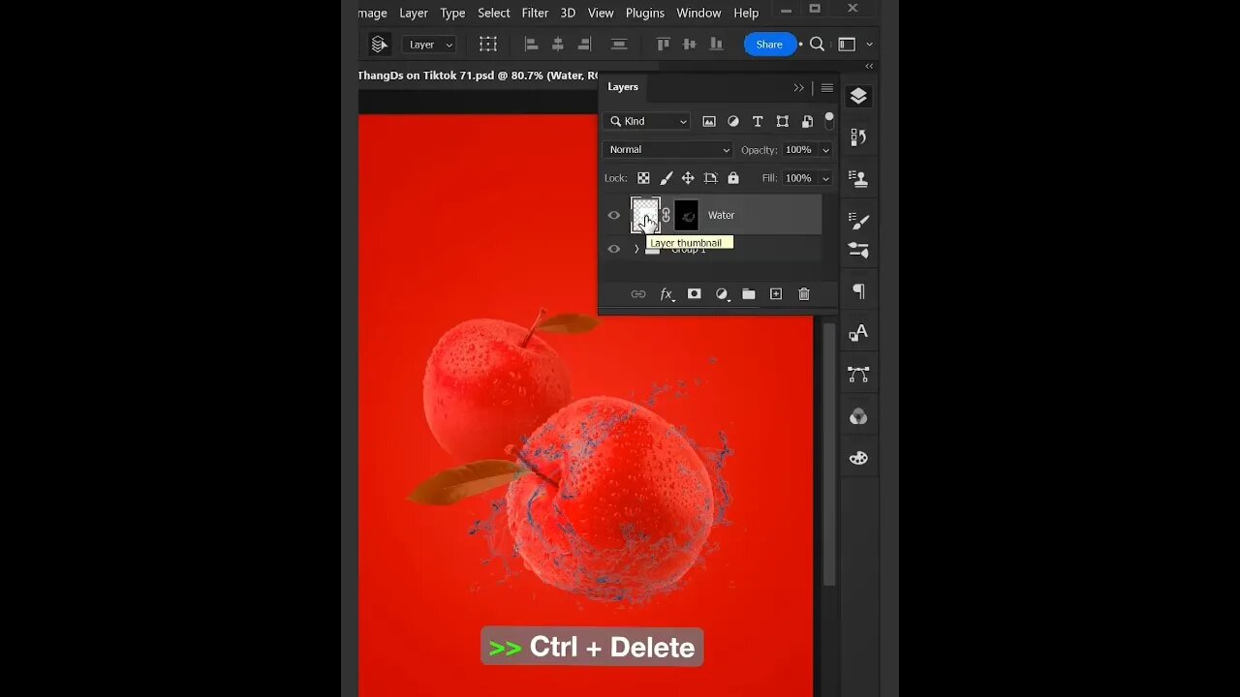
Task: Open the Window menu
Action: pos(698,13)
